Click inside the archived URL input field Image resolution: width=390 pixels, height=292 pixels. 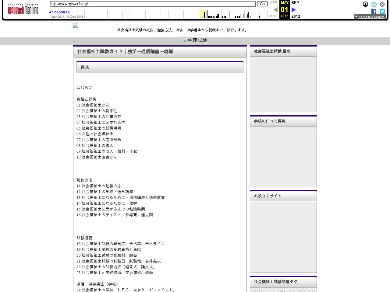click(152, 4)
